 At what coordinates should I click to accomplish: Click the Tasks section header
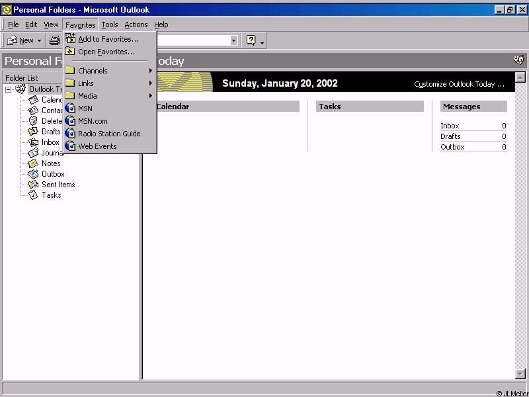pos(370,107)
